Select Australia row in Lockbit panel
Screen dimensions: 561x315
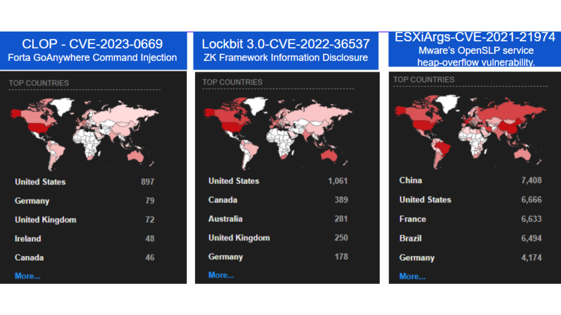278,219
